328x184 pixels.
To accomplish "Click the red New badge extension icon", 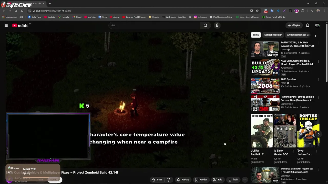I will click(x=266, y=11).
